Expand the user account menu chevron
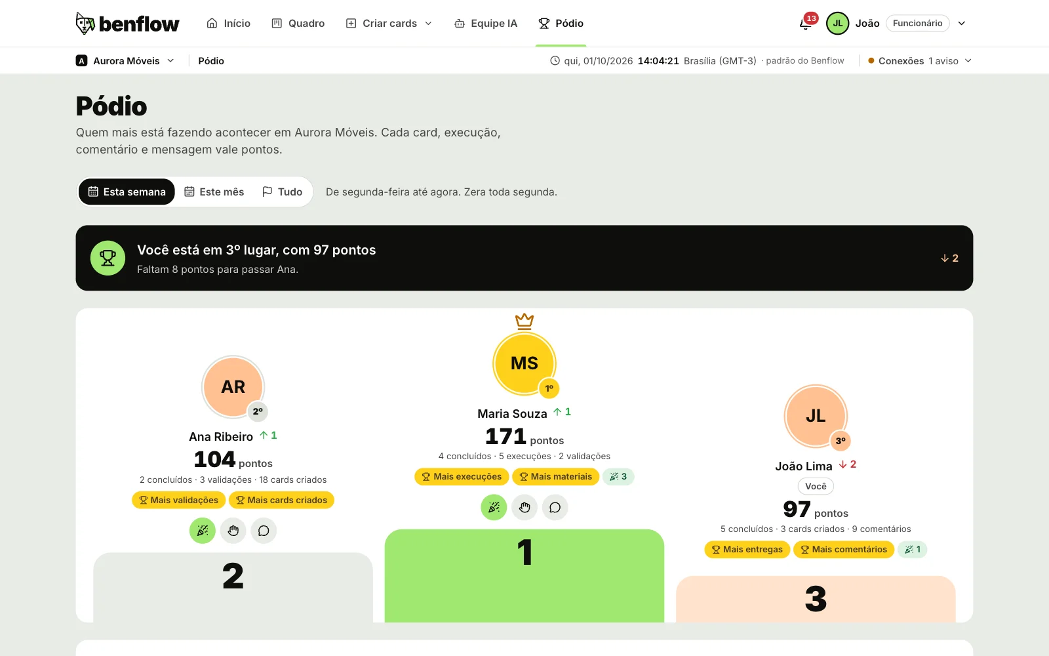Viewport: 1049px width, 656px height. click(962, 24)
